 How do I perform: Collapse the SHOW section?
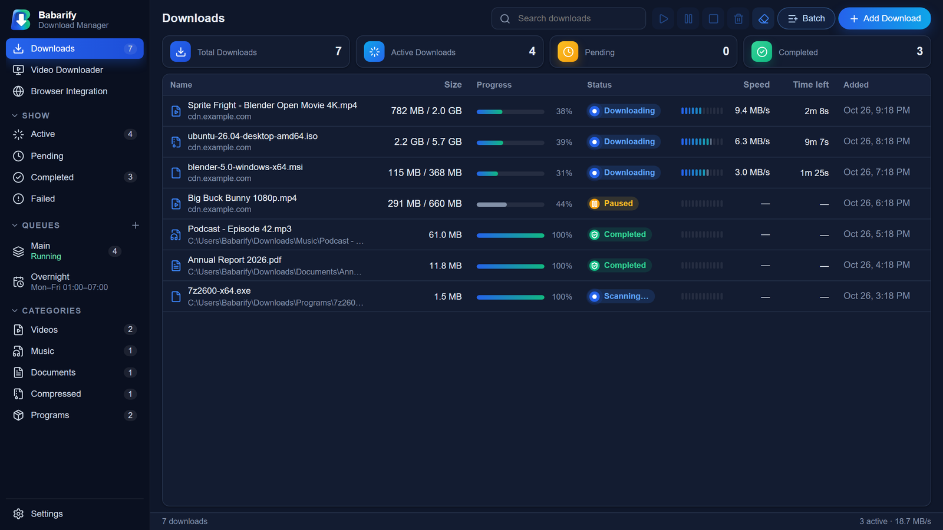pos(31,115)
